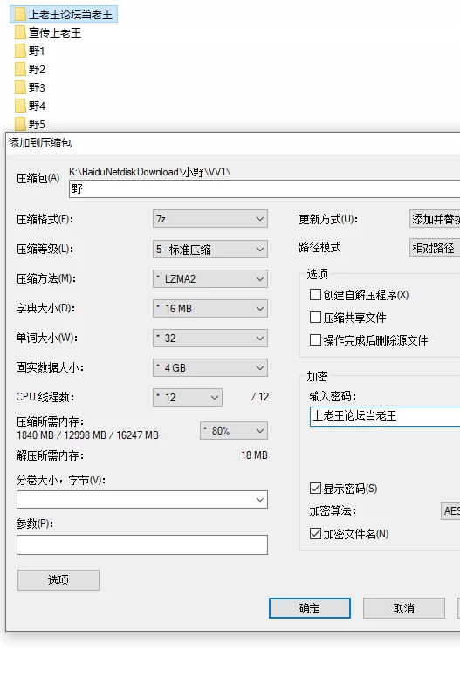
Task: Open the LZMA2 压缩方法 dropdown
Action: (210, 279)
